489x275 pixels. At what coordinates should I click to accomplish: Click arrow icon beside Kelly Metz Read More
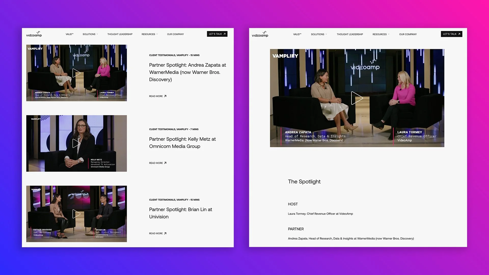pyautogui.click(x=165, y=163)
